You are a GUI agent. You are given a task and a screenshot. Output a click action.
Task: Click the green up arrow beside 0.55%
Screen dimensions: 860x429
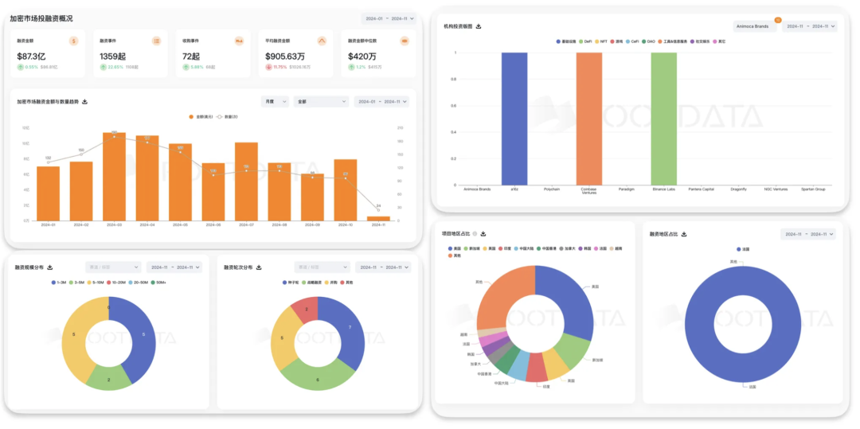pyautogui.click(x=20, y=67)
